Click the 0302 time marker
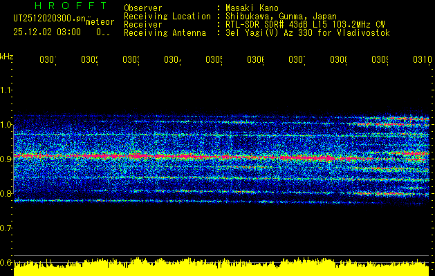 click(x=90, y=59)
